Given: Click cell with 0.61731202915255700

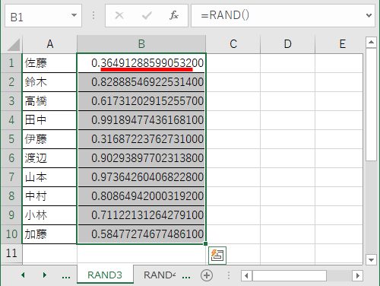Looking at the screenshot, I should [141, 101].
